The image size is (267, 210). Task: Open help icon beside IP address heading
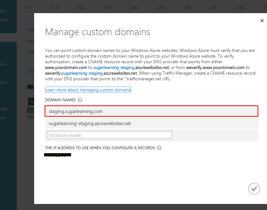(159, 148)
